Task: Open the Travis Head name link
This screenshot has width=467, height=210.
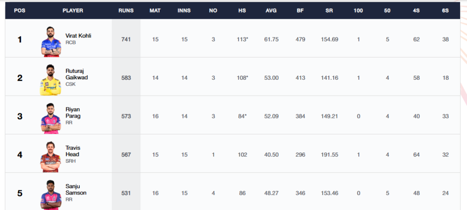Action: pyautogui.click(x=73, y=151)
